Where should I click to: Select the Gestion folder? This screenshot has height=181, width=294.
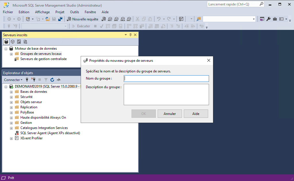pos(26,123)
